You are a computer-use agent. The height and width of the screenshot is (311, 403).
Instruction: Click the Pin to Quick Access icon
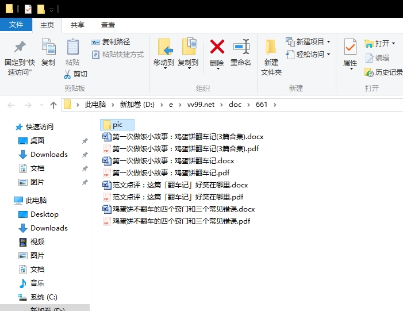coord(20,47)
